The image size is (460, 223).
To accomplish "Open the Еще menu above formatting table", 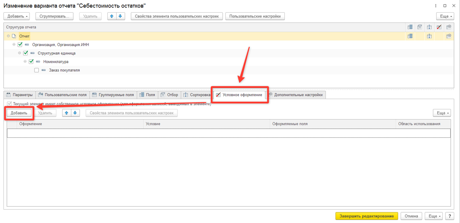I will point(442,113).
